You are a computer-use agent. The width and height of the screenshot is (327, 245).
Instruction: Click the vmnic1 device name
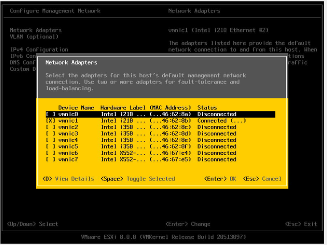pos(68,121)
